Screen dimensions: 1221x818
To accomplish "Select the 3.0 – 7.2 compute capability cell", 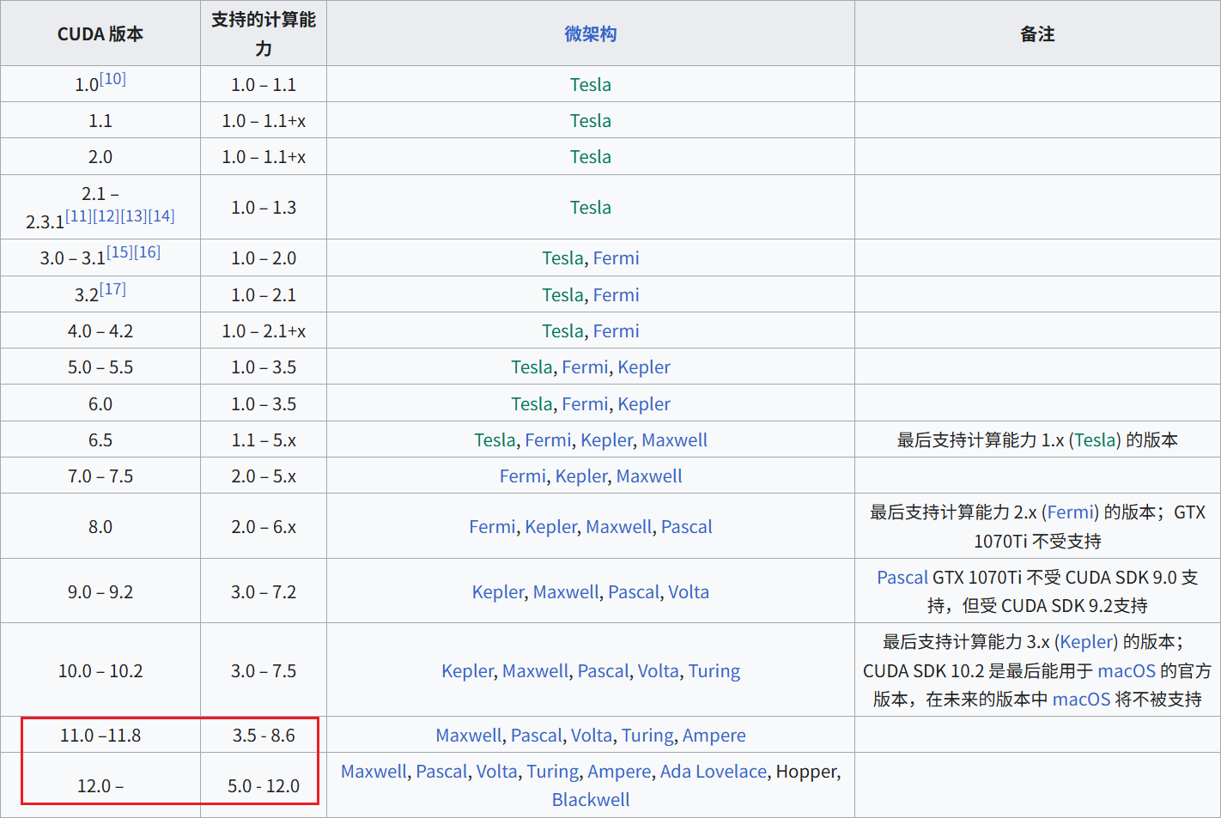I will point(264,591).
